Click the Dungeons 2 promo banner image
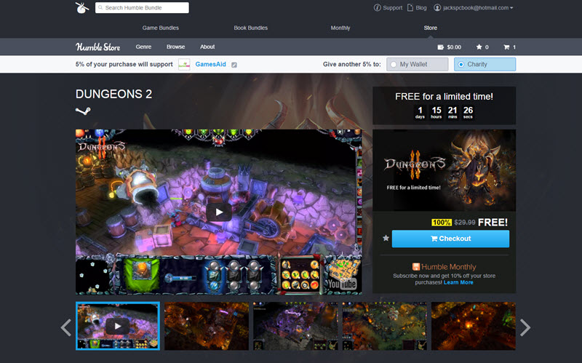The height and width of the screenshot is (363, 582). coord(445,170)
